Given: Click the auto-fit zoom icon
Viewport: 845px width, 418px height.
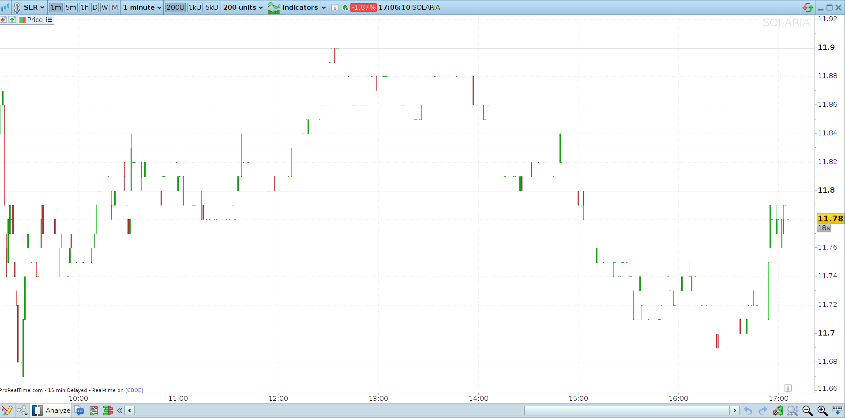Looking at the screenshot, I should click(x=792, y=411).
